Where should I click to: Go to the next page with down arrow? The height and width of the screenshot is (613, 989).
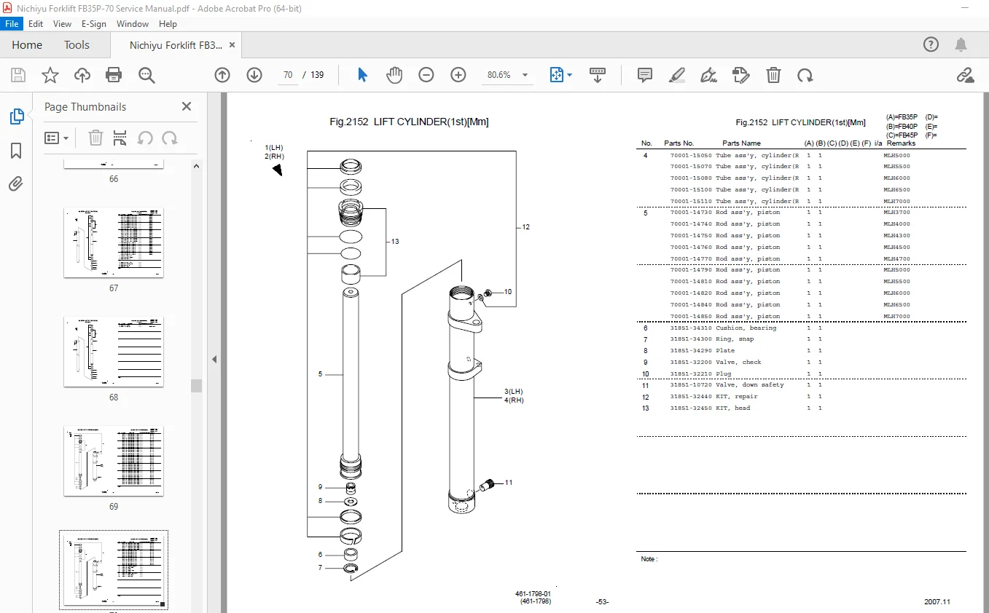pyautogui.click(x=254, y=75)
